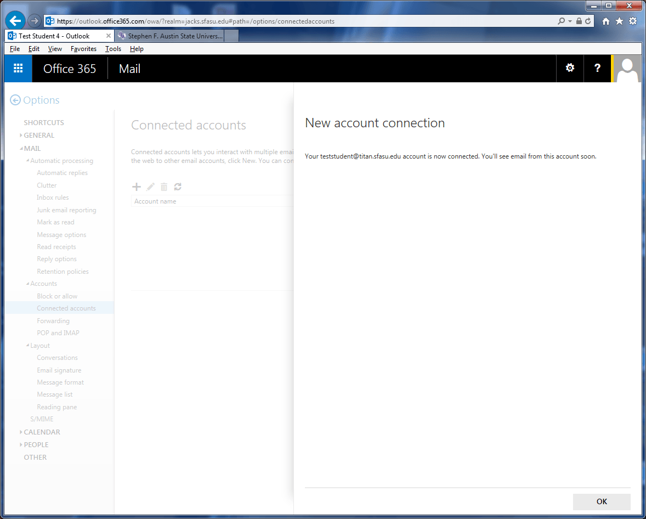Open the browser favorites star icon
This screenshot has height=519, width=646.
pyautogui.click(x=619, y=21)
